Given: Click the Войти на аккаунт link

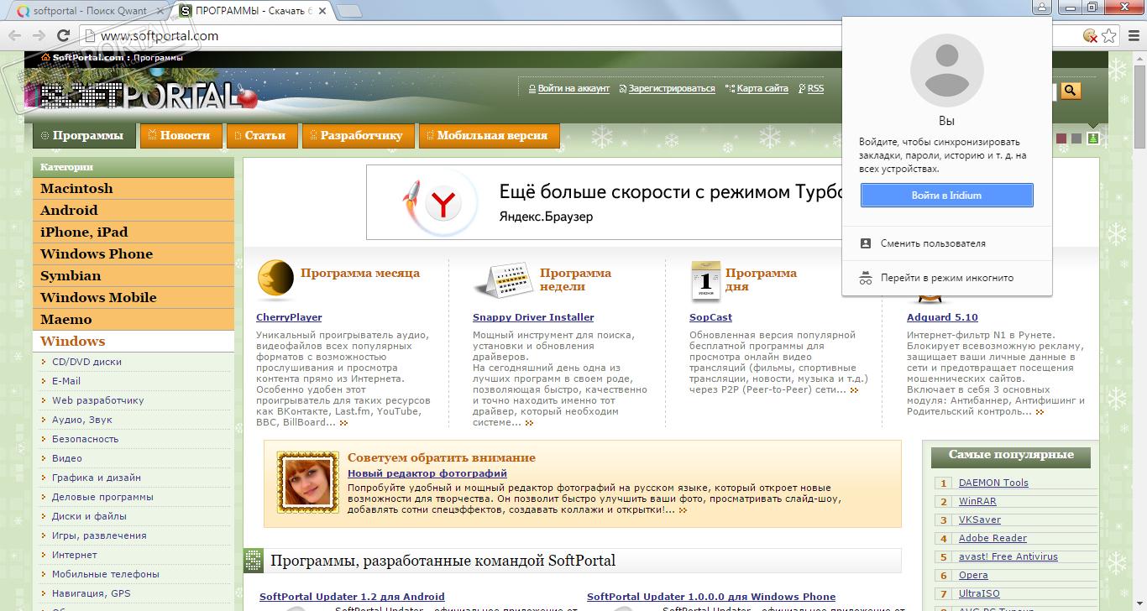Looking at the screenshot, I should coord(573,88).
